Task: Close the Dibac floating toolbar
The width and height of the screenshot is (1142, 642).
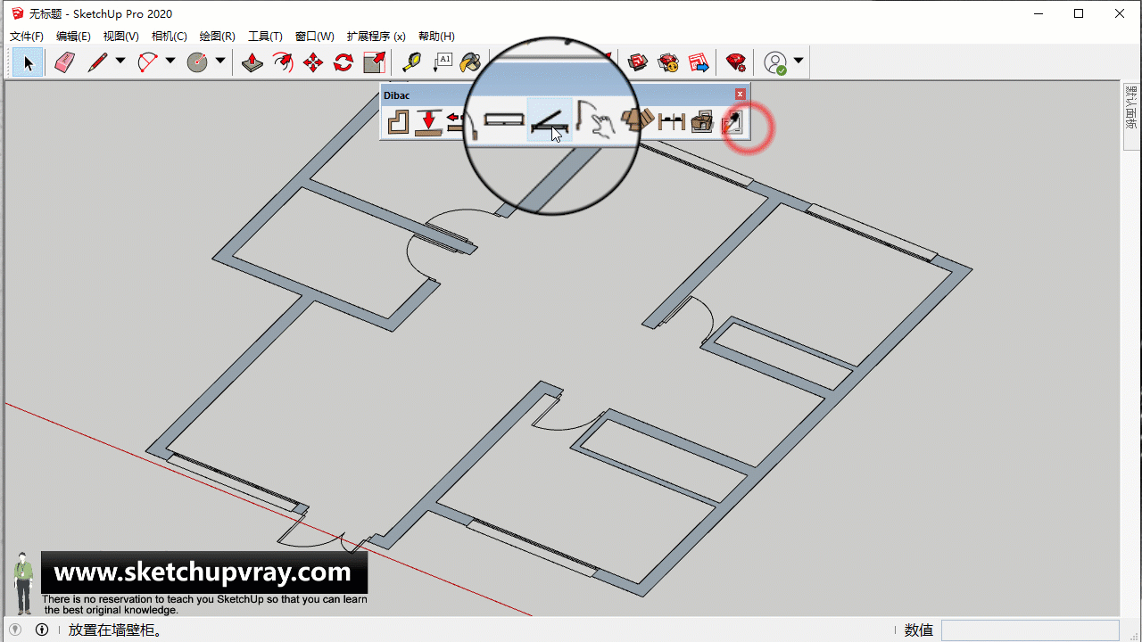Action: (740, 95)
